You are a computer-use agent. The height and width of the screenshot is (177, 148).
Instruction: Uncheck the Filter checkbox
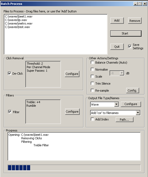pos(10,112)
